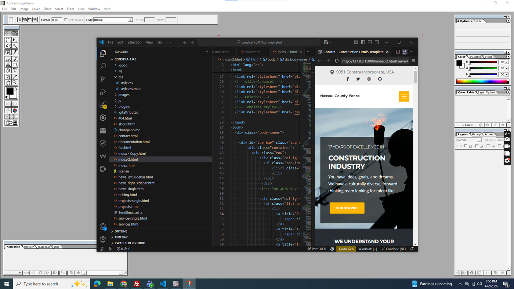Open FileZilla from the Windows taskbar
This screenshot has height=289, width=514.
pyautogui.click(x=137, y=284)
